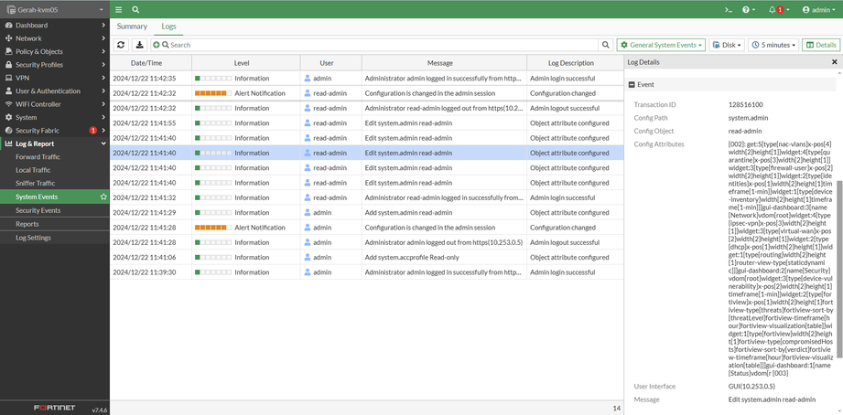Open the CLI console icon
843x415 pixels.
click(x=728, y=9)
